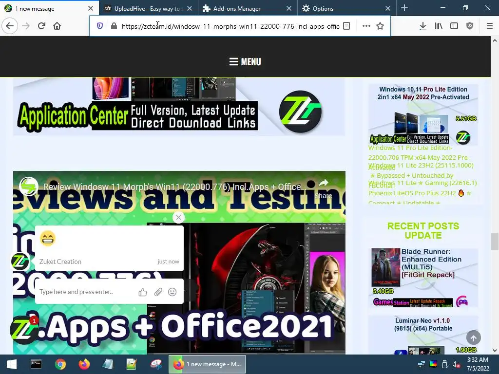Open Windows 11 Lite Gaming (22616.1) link

click(x=422, y=183)
